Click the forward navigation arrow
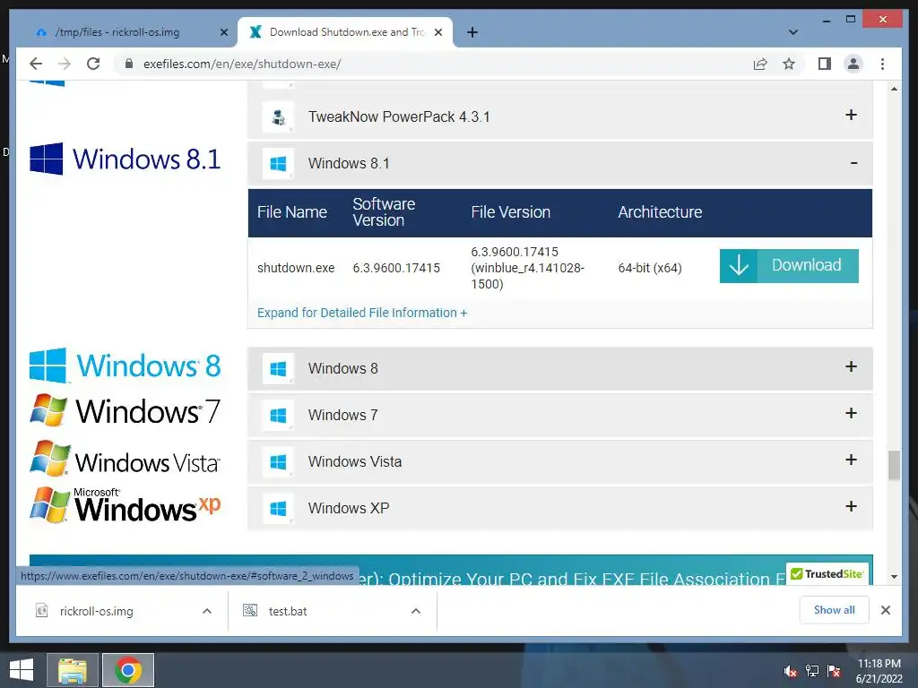The width and height of the screenshot is (918, 688). click(x=65, y=64)
